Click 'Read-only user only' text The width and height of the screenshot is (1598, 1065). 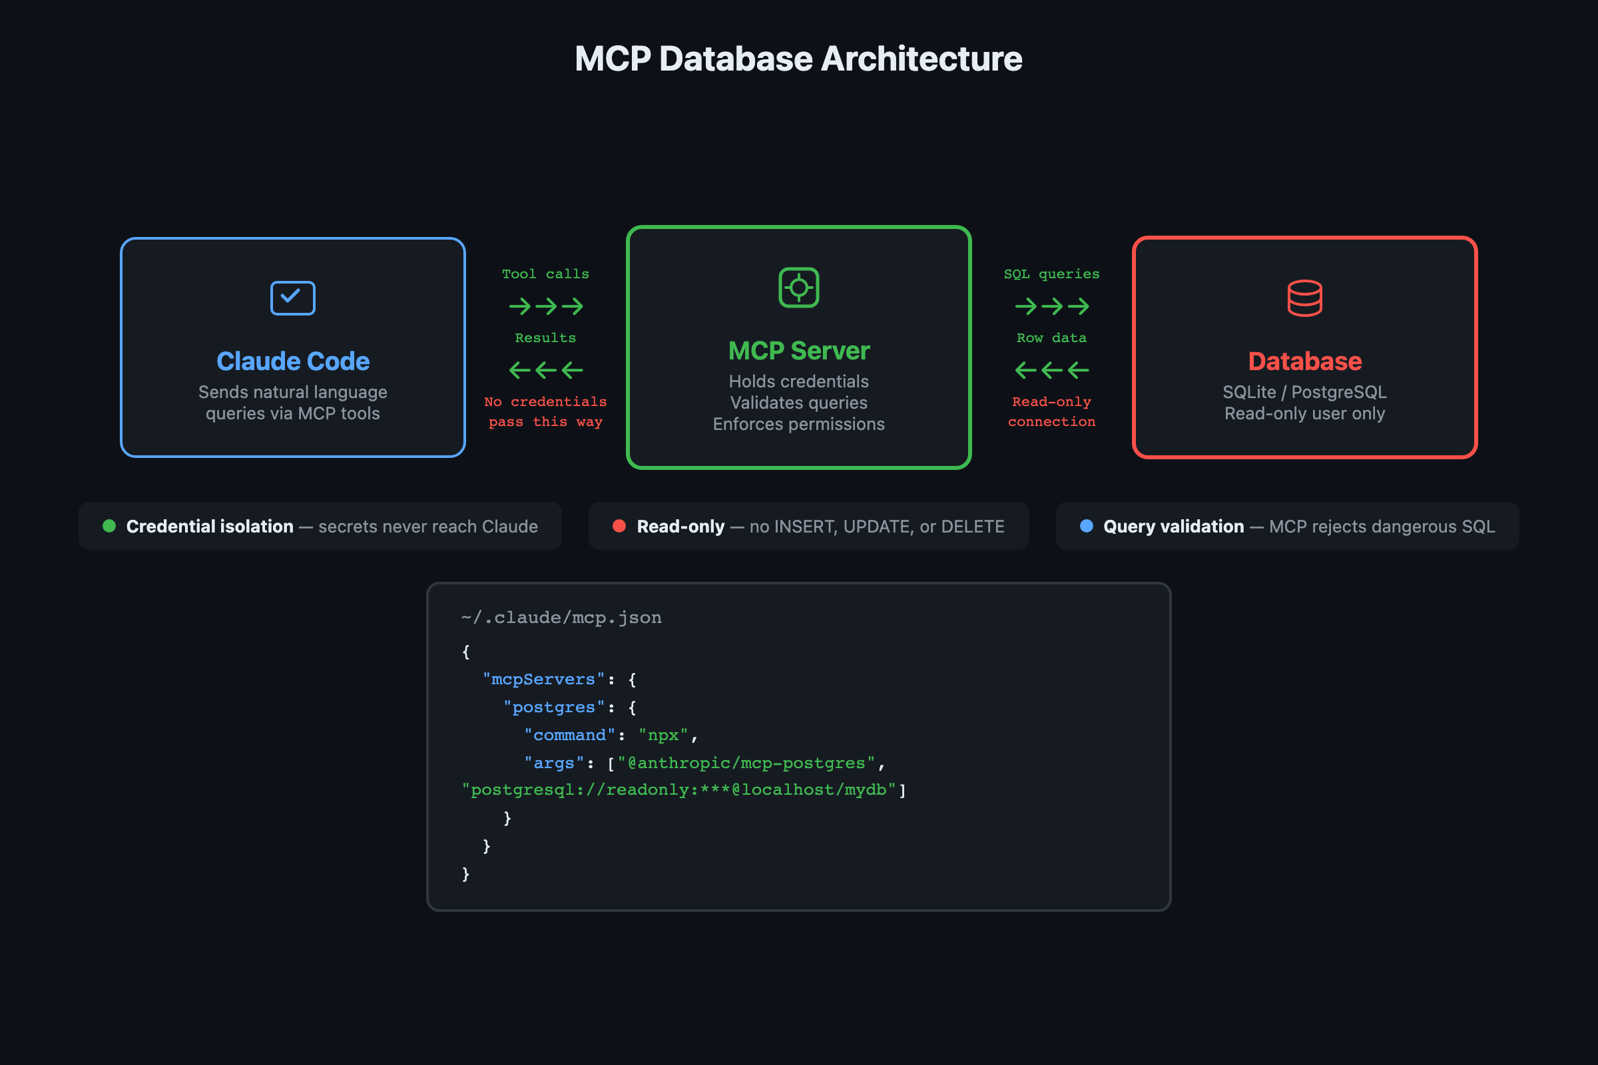pos(1304,413)
